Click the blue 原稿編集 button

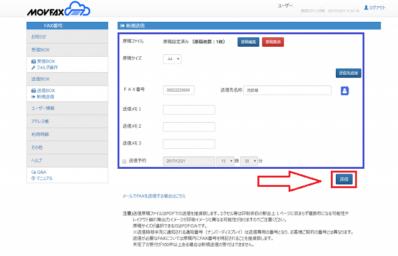click(248, 42)
